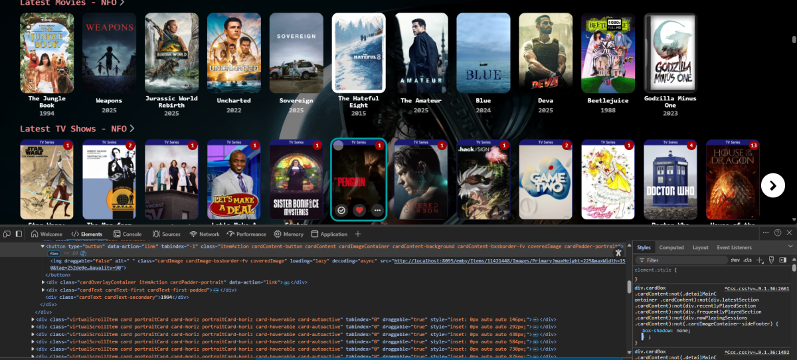797x360 pixels.
Task: Click the flex layout badge
Action: coord(54,253)
